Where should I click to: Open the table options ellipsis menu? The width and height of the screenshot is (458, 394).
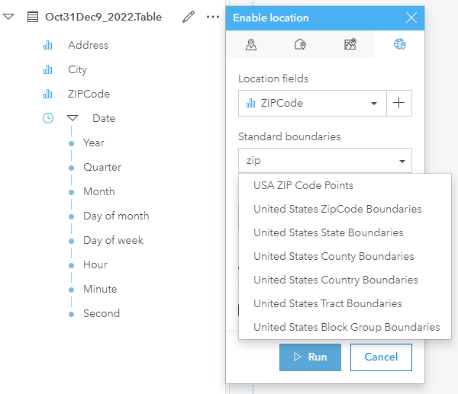[213, 17]
